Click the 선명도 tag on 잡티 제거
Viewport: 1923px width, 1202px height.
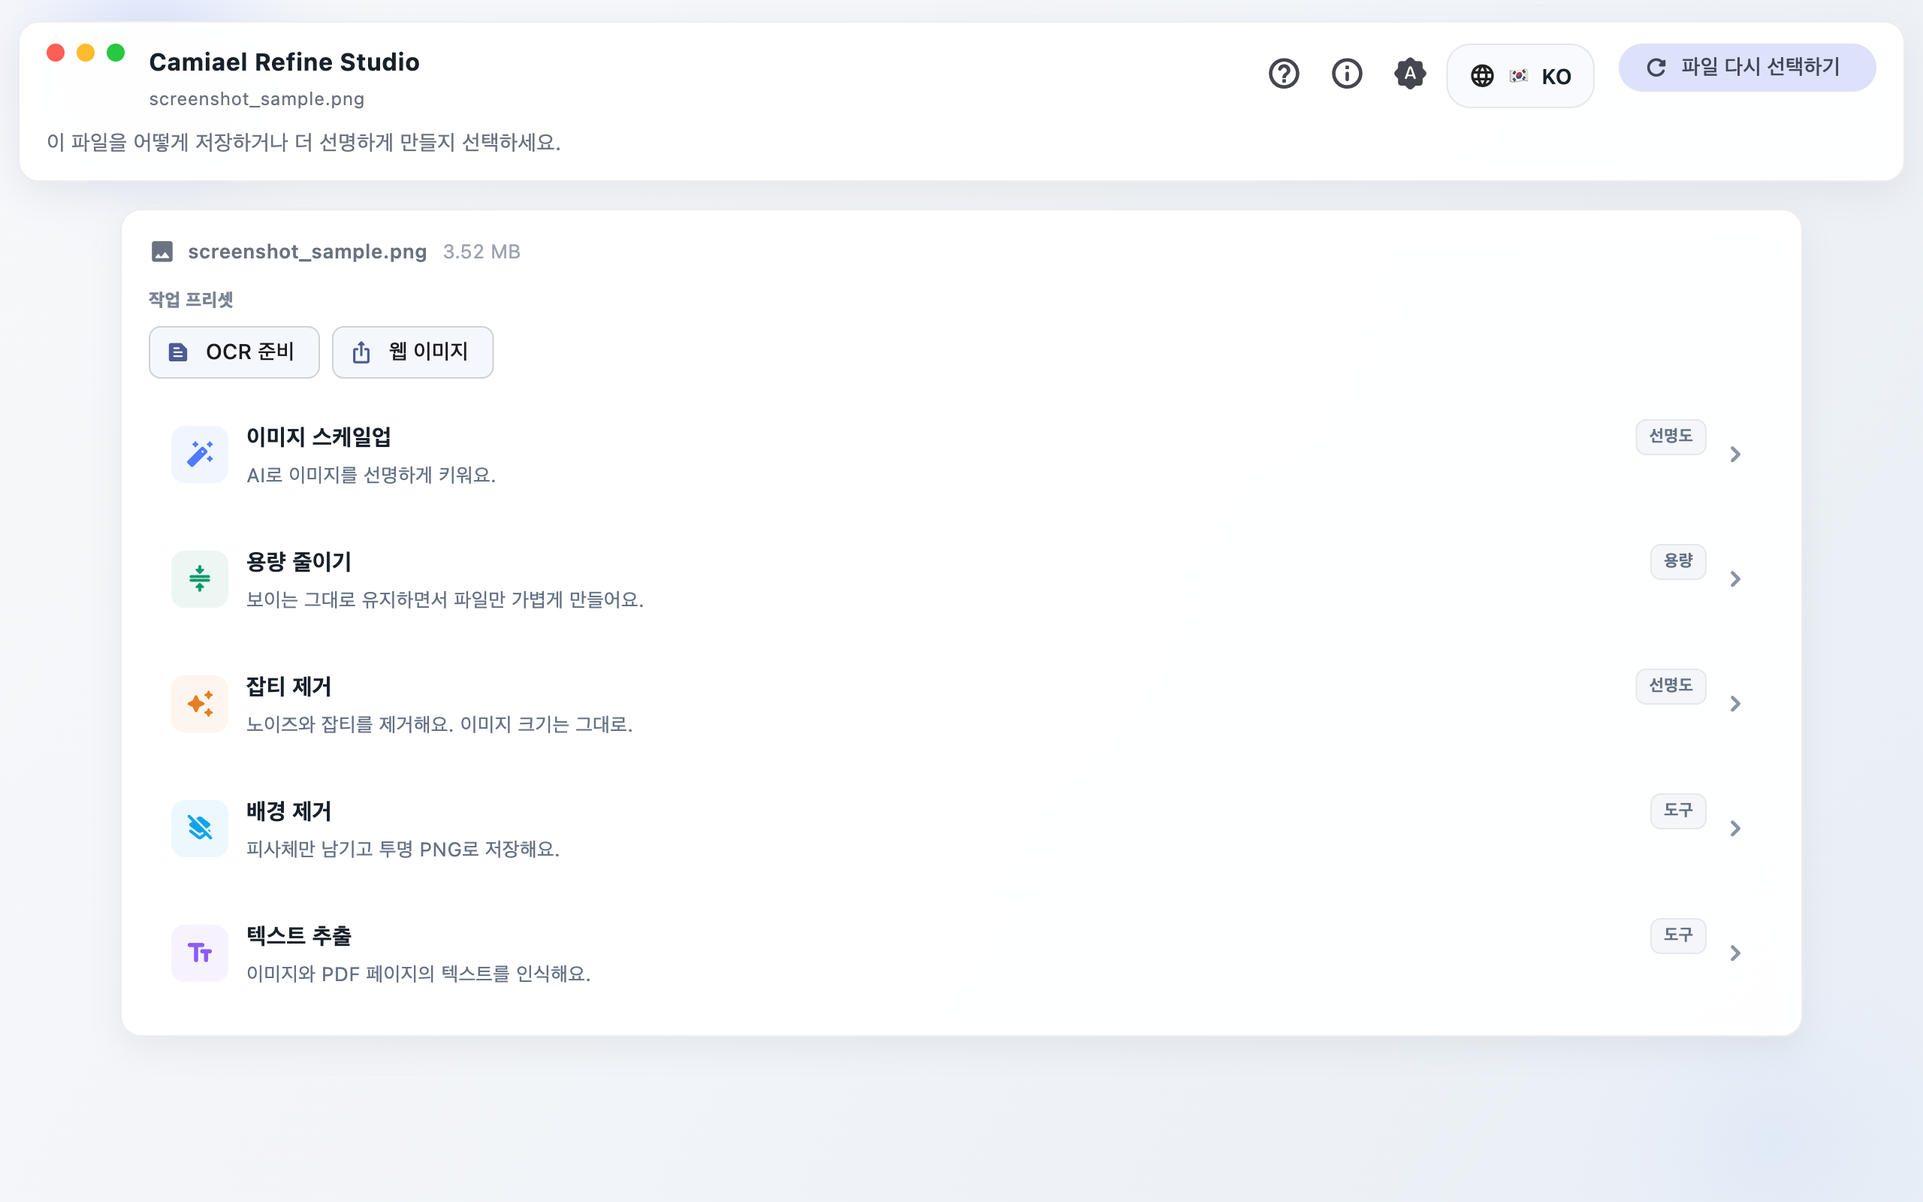[x=1671, y=686]
